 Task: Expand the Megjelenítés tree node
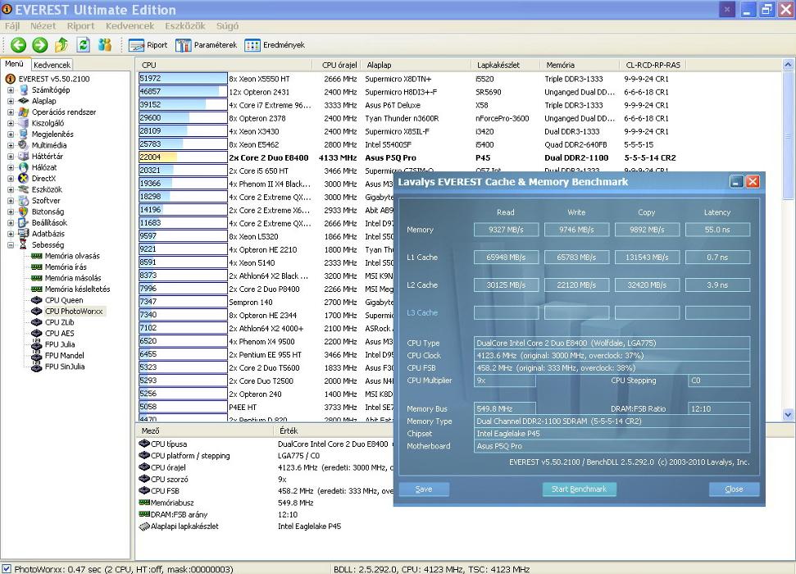pyautogui.click(x=11, y=134)
